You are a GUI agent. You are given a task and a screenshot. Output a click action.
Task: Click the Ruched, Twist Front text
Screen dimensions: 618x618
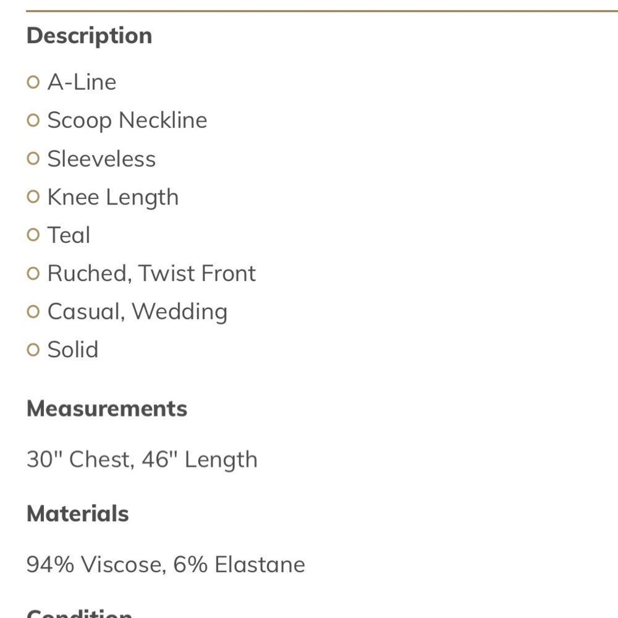coord(151,274)
